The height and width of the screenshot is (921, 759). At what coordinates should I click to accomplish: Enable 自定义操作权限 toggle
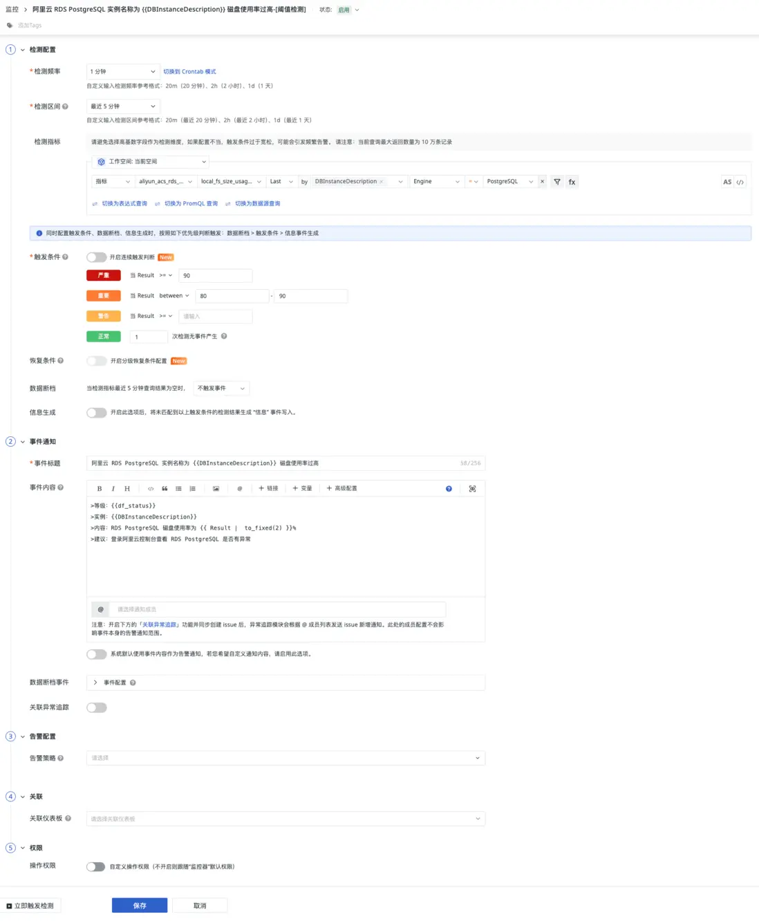point(96,867)
